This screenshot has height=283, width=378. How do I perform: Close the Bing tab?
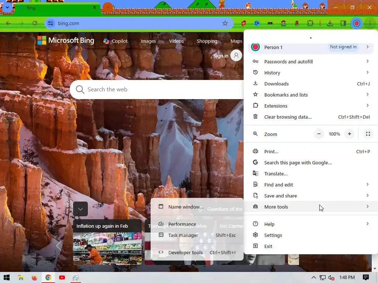pyautogui.click(x=94, y=7)
